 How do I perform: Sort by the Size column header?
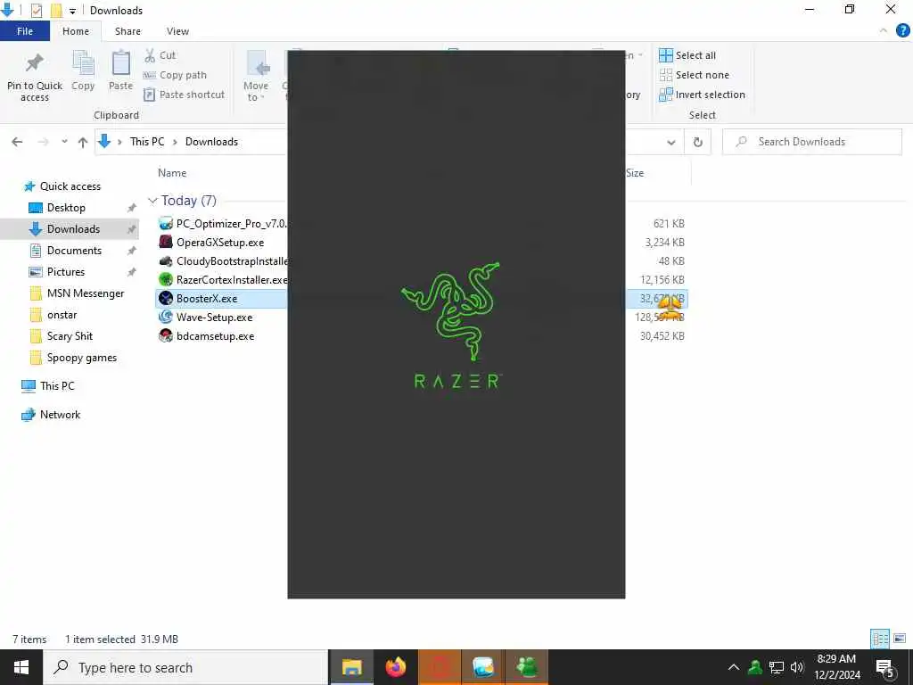pos(635,173)
